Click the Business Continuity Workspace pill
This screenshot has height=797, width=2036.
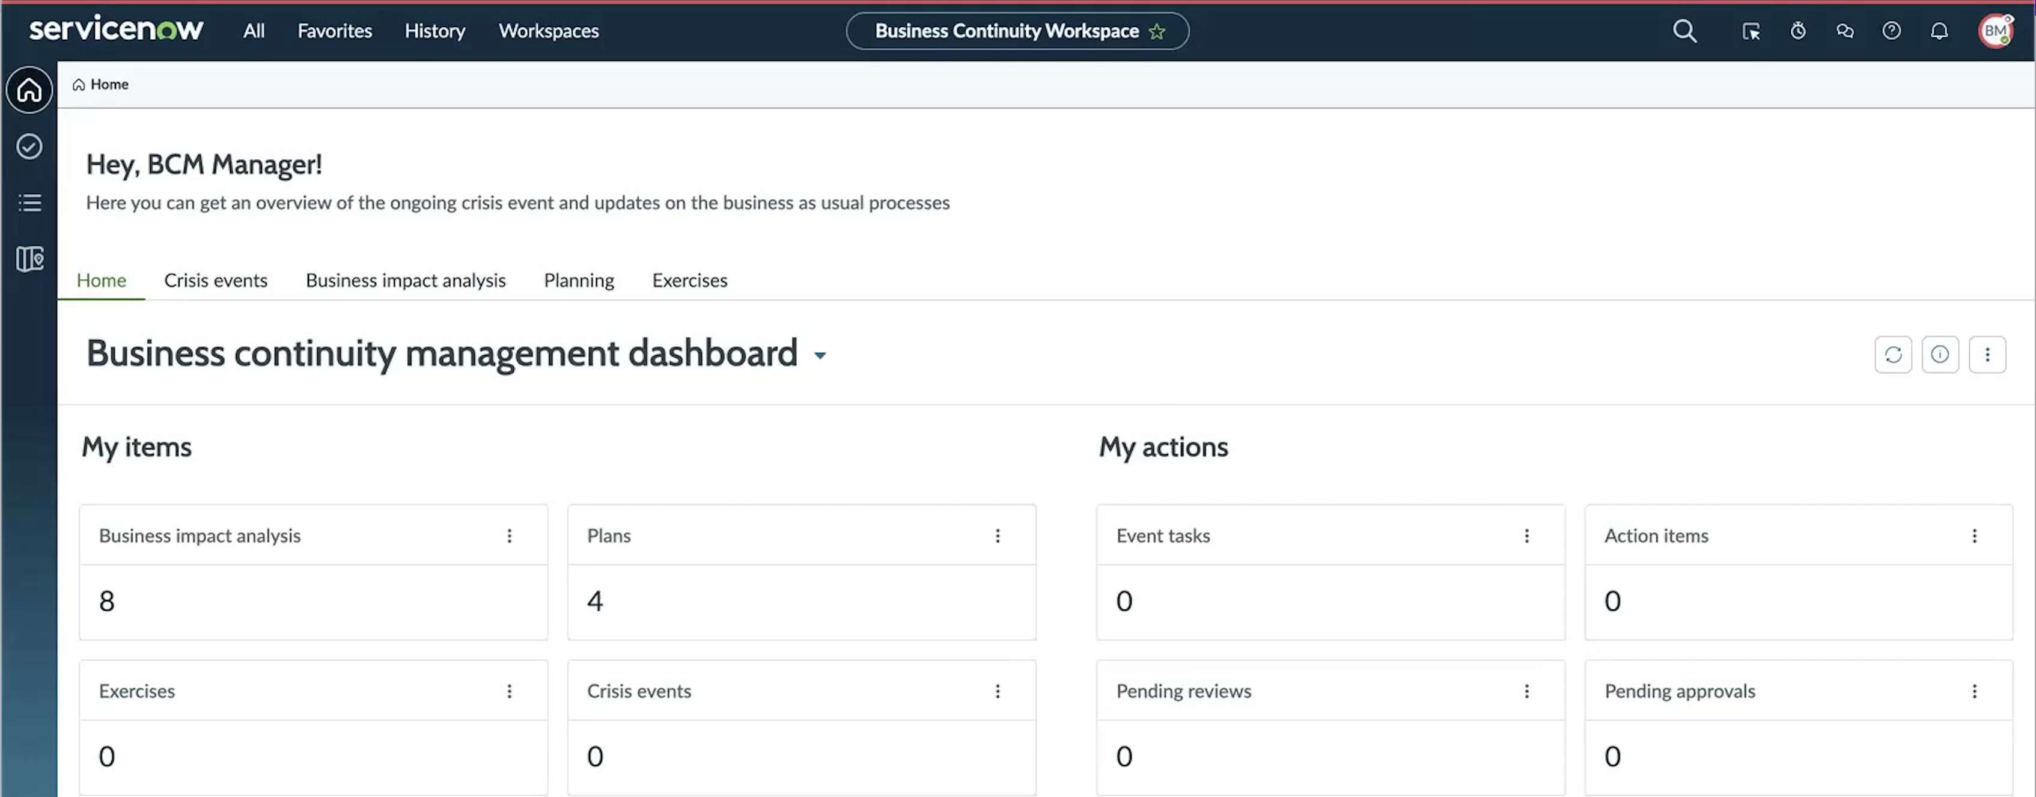click(1017, 31)
